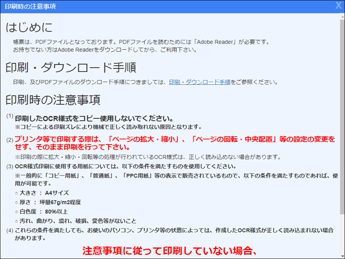Click the vertical scrollbar thumb
Viewport: 345px width, 259px height.
click(342, 117)
